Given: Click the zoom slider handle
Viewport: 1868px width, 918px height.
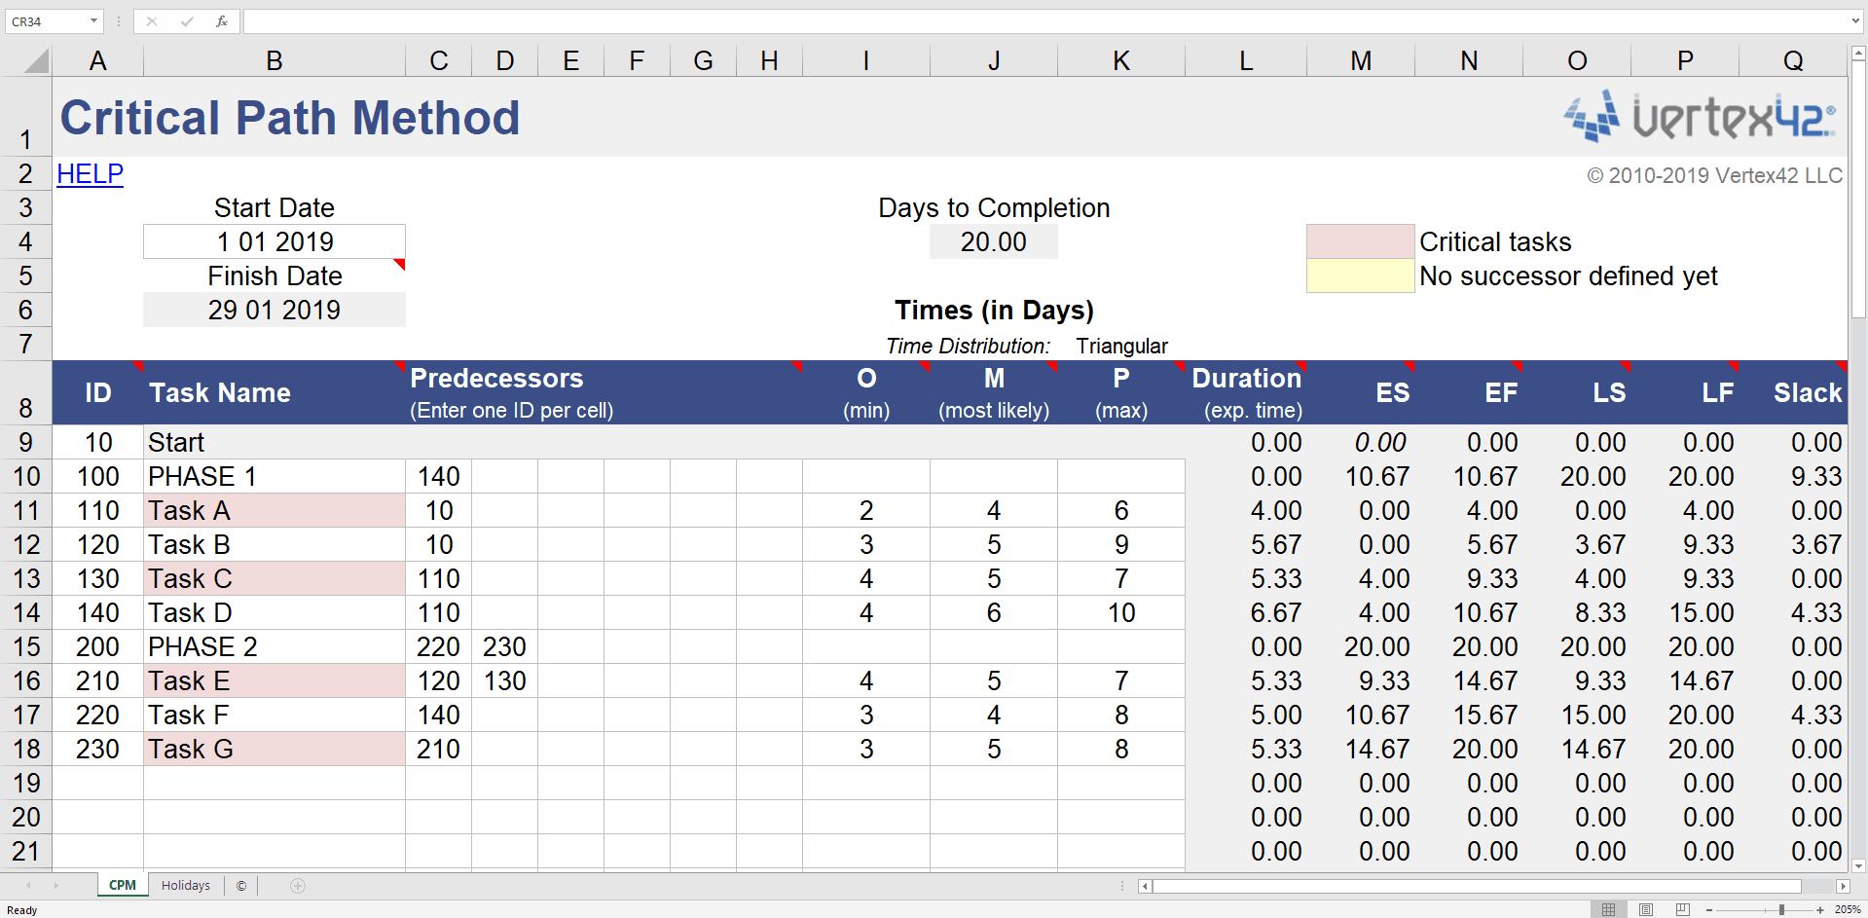Looking at the screenshot, I should point(1781,909).
